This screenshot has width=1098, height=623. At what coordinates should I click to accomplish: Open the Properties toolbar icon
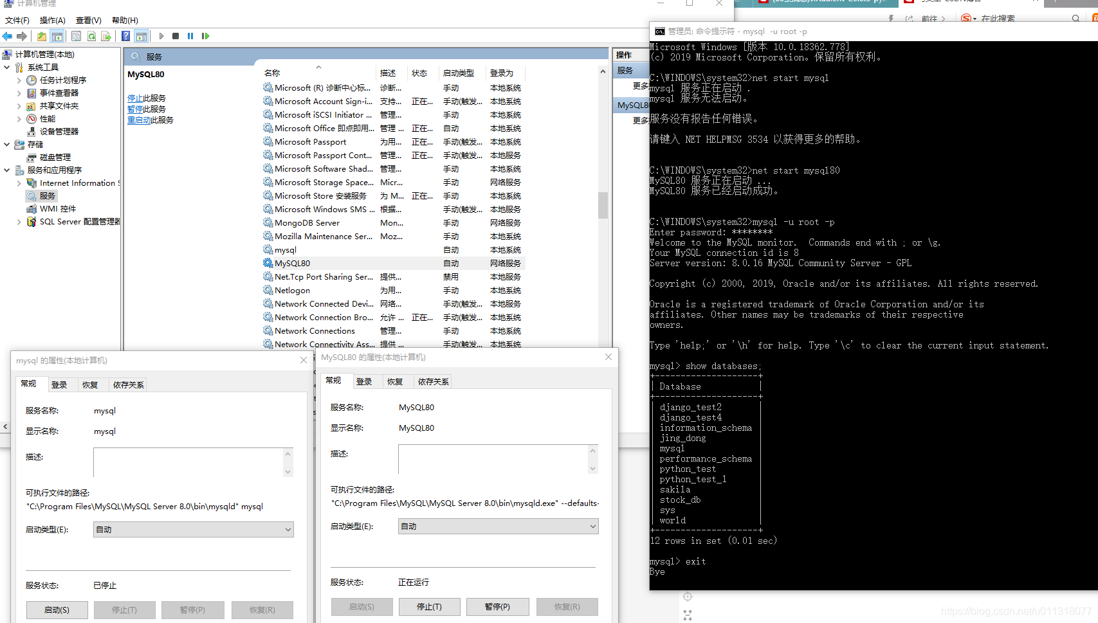pos(77,36)
